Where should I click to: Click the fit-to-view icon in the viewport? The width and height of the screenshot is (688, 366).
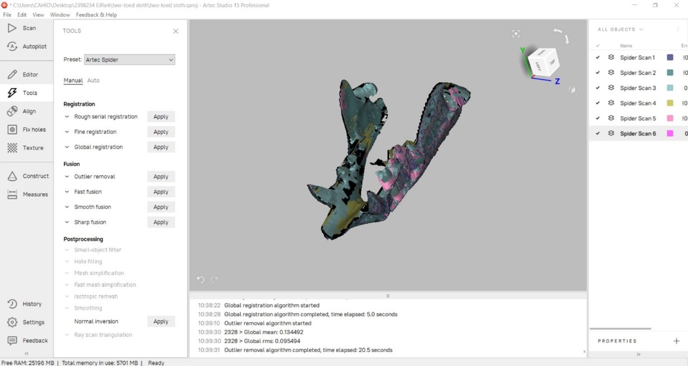click(x=516, y=33)
